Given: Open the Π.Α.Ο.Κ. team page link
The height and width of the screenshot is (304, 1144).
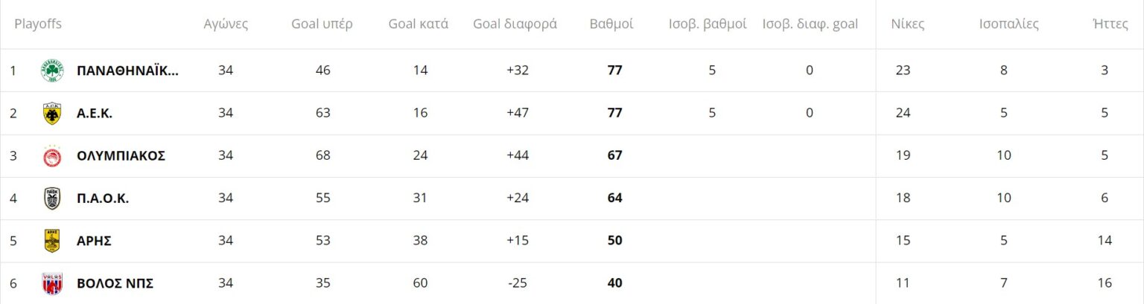Looking at the screenshot, I should click(x=103, y=198).
